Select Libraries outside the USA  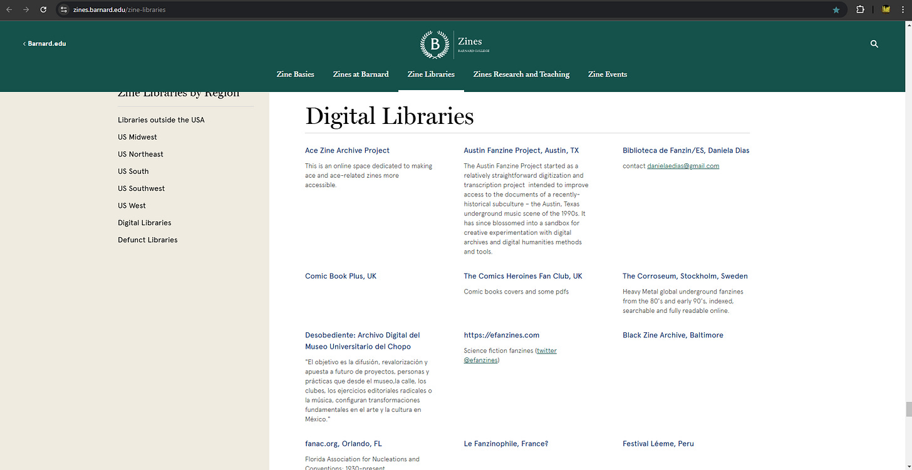[161, 120]
